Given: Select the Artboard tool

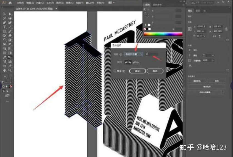Looking at the screenshot, I should (x=4, y=66).
